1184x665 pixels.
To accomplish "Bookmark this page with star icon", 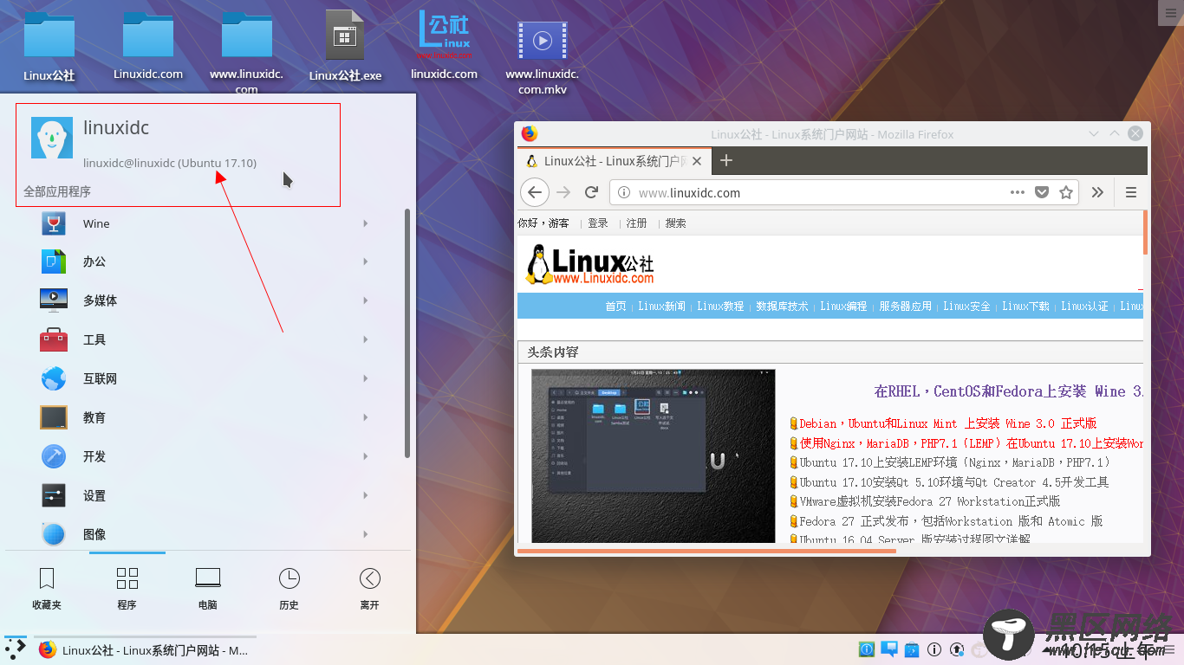I will point(1066,192).
